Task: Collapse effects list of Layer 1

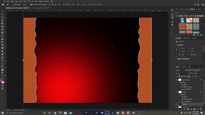Action: pos(203,92)
